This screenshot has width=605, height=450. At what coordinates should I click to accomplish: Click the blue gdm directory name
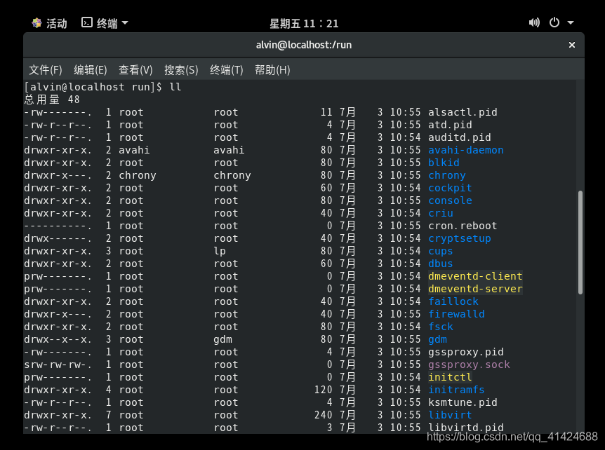tap(437, 340)
